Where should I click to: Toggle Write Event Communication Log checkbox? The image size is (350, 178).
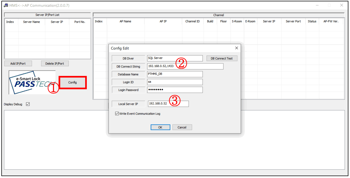click(x=117, y=114)
